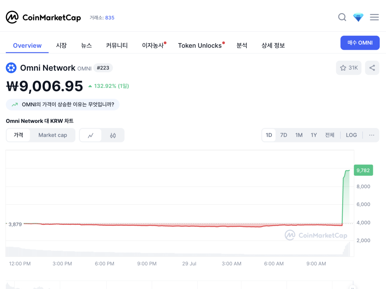Click the blue diamond rewards icon

pos(358,17)
